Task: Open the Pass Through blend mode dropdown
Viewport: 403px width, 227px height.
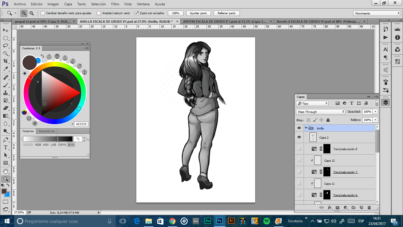Action: (320, 112)
